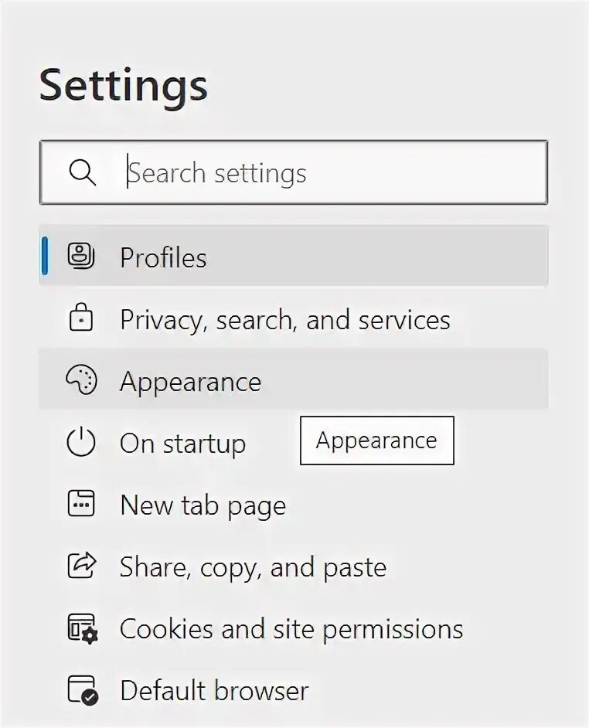Open Default browser settings
Image resolution: width=589 pixels, height=728 pixels.
(214, 691)
